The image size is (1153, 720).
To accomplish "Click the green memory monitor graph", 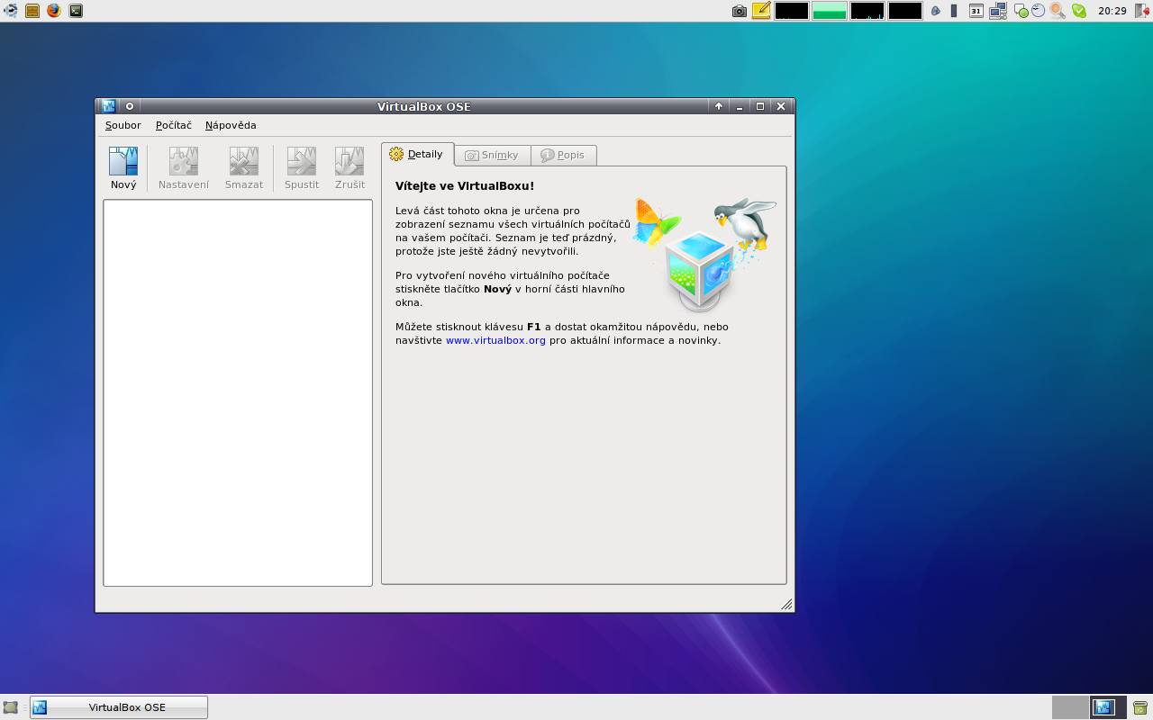I will (830, 11).
